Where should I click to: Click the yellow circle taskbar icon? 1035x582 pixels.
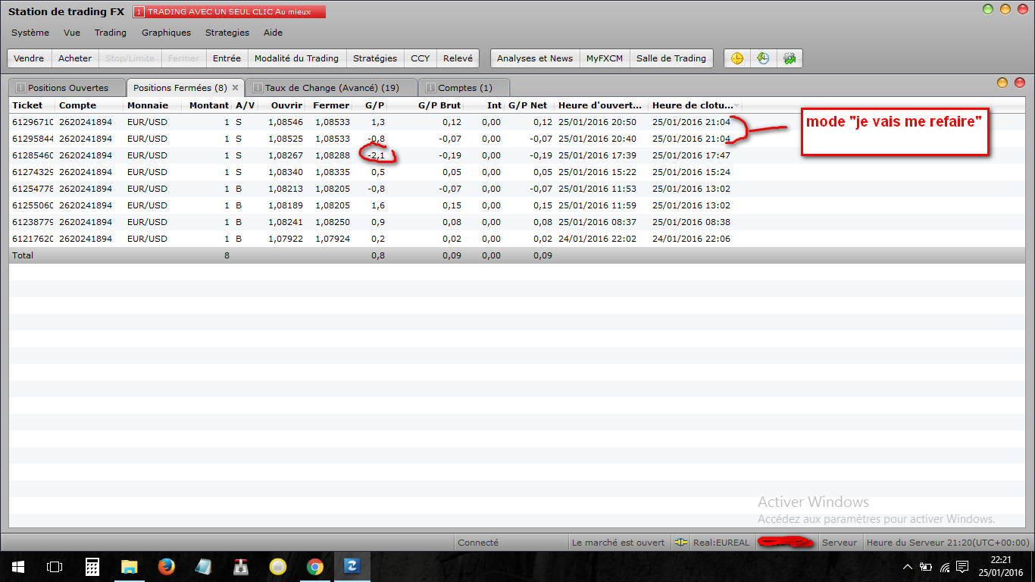point(278,567)
